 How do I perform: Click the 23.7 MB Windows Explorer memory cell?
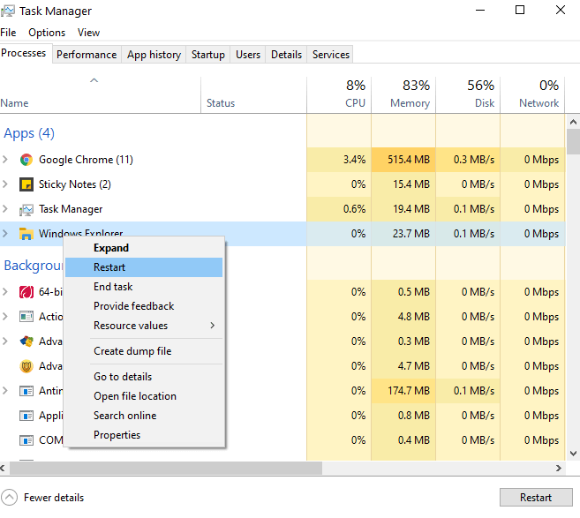coord(403,234)
